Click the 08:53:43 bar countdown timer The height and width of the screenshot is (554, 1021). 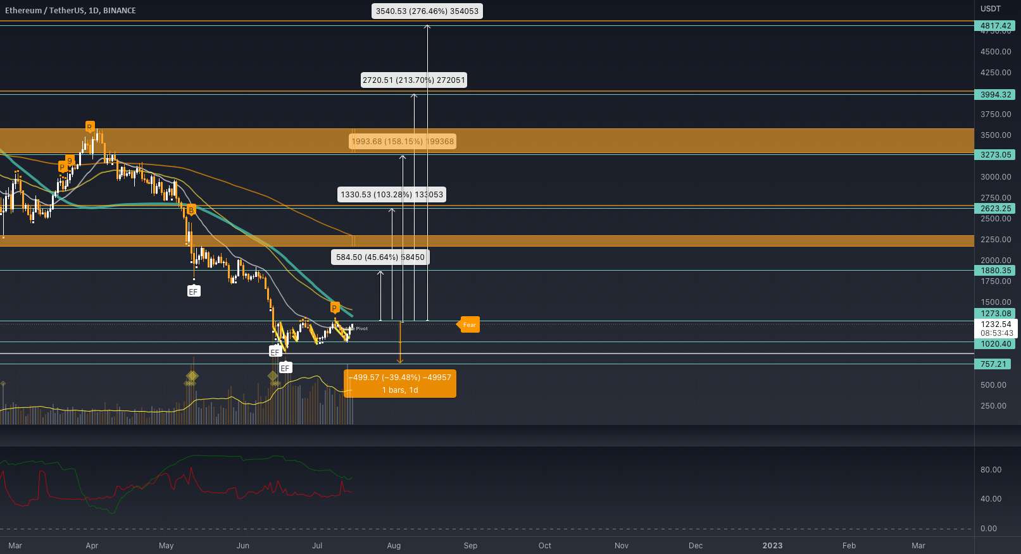(x=995, y=333)
